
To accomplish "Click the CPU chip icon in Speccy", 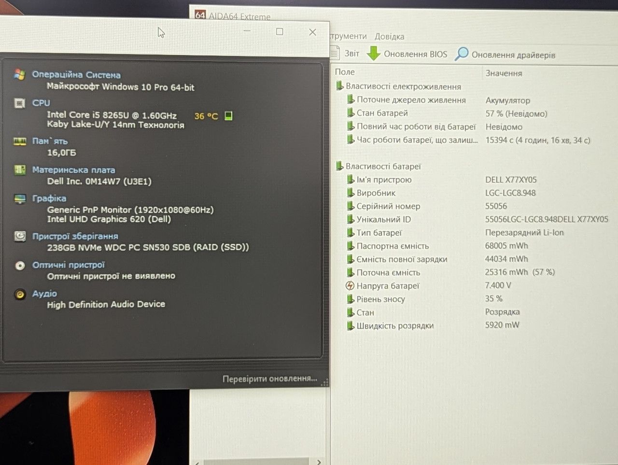I will [20, 103].
